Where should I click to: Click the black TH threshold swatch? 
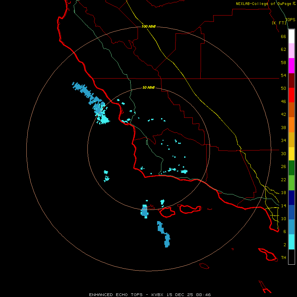(291, 257)
